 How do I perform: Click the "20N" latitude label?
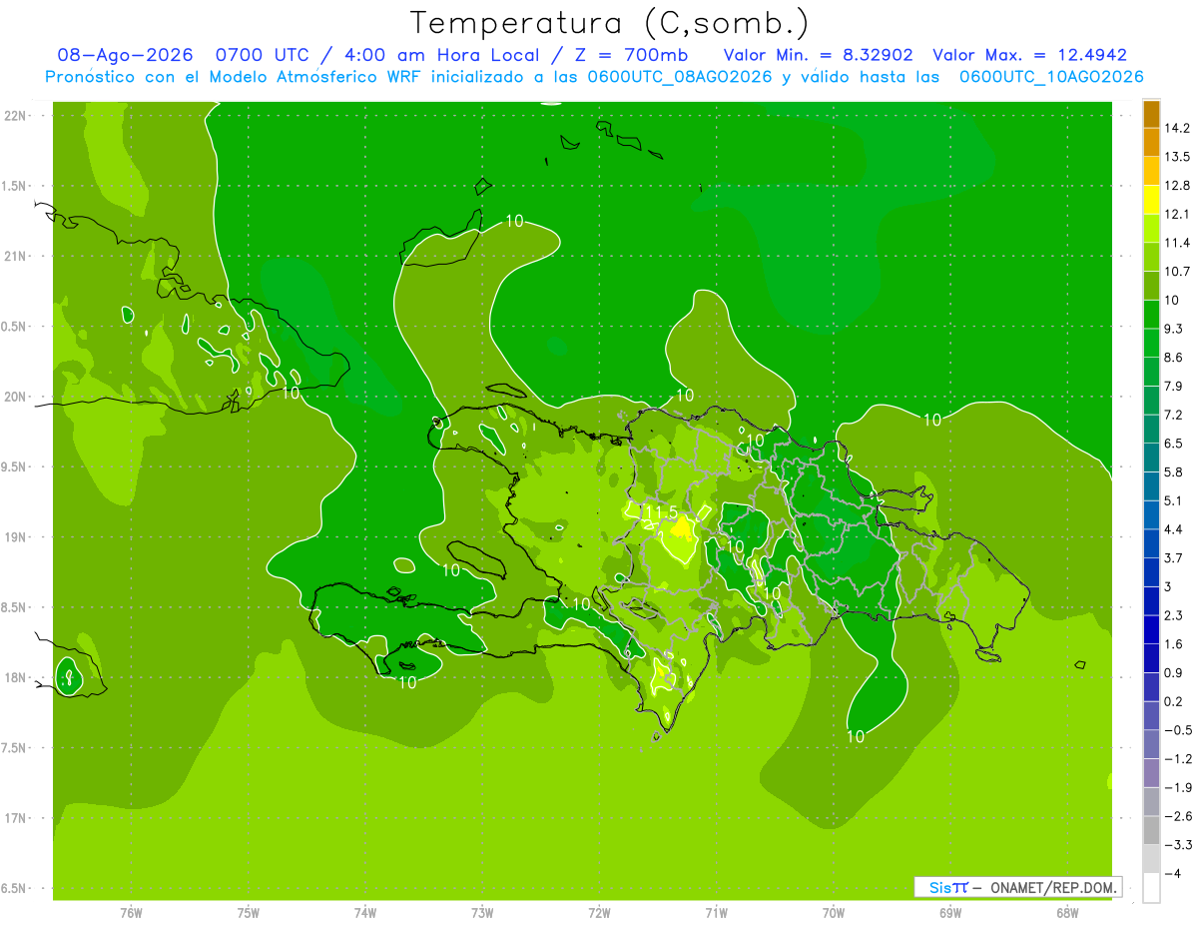coord(16,397)
